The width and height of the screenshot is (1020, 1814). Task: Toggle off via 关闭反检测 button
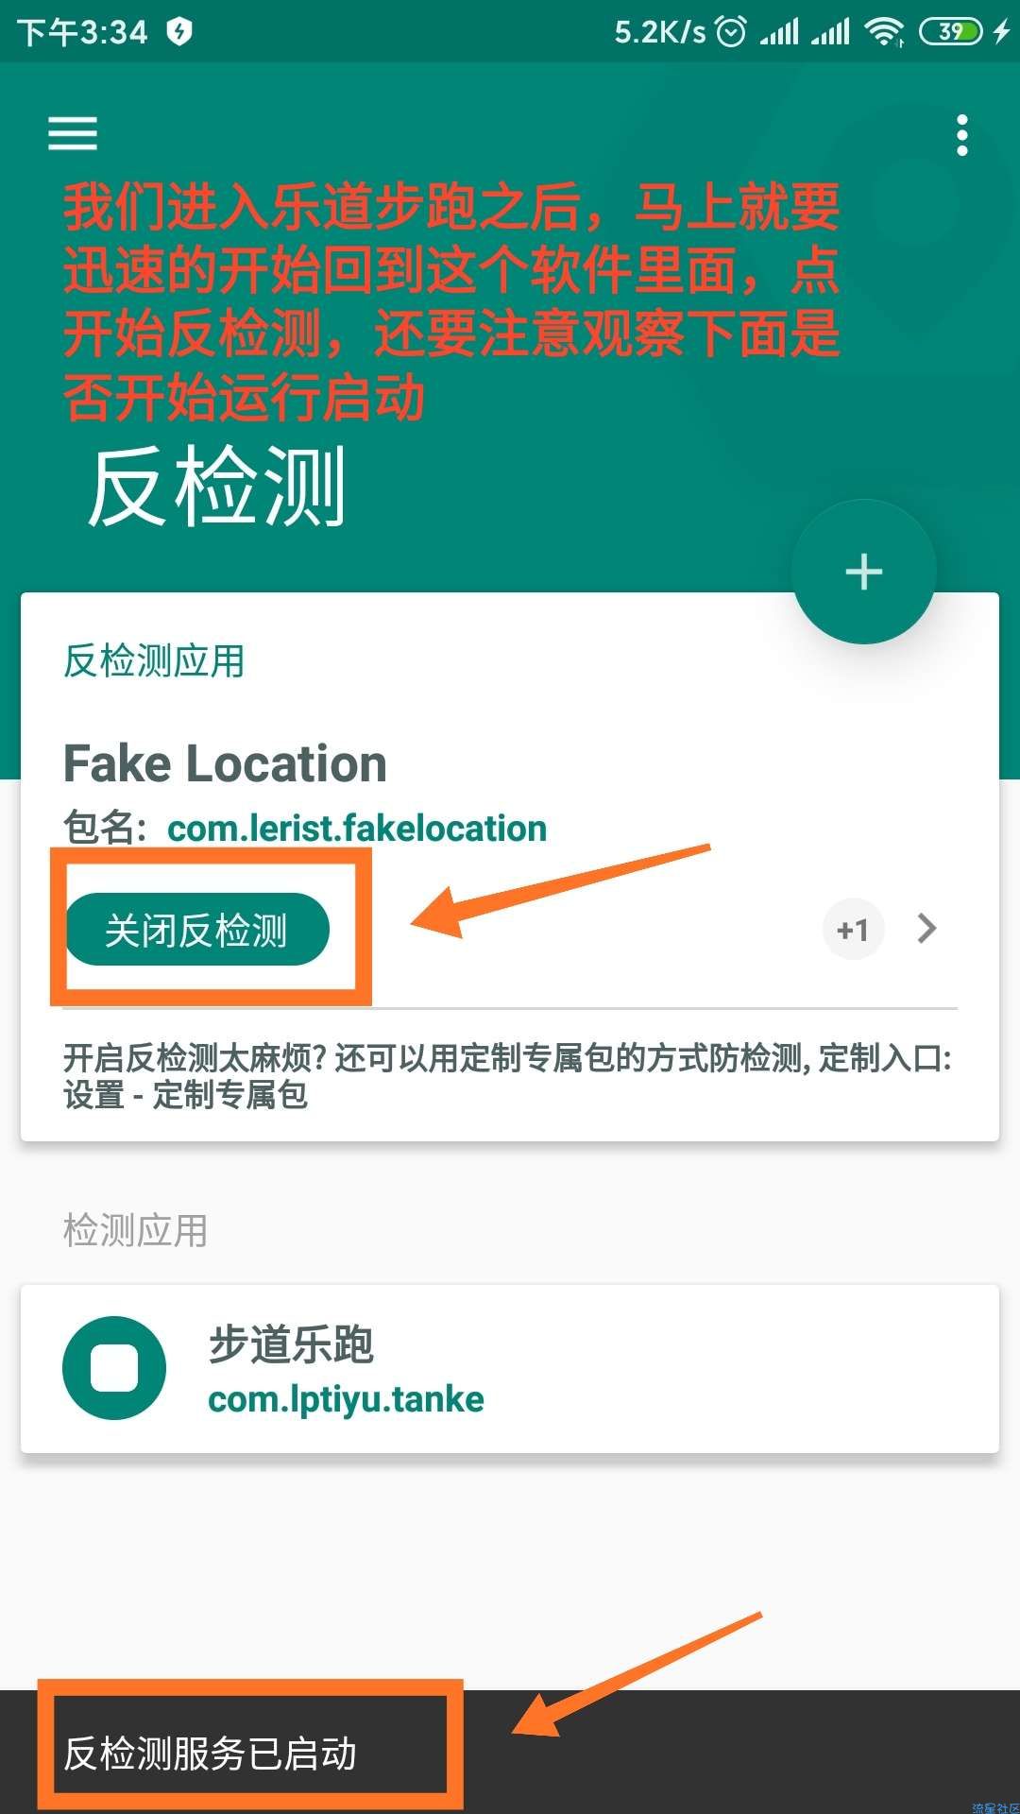[x=197, y=930]
